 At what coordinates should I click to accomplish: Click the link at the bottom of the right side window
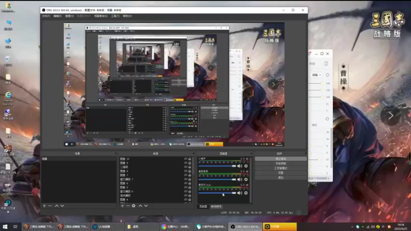click(319, 178)
